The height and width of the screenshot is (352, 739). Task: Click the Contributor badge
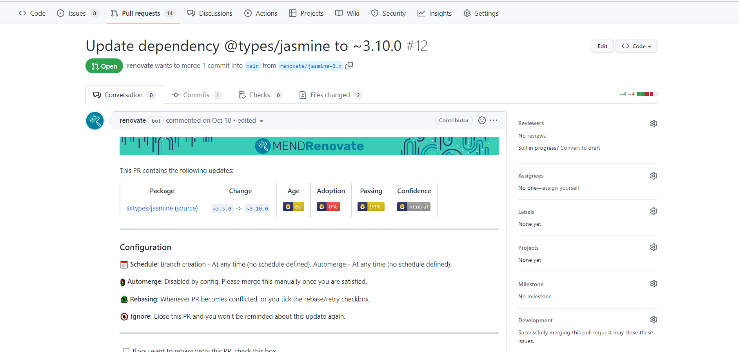coord(454,120)
